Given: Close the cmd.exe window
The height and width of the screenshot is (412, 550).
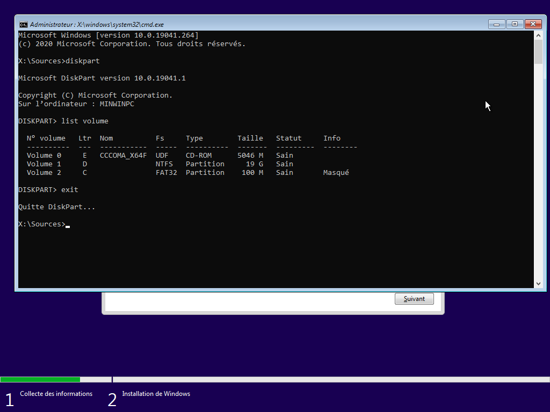Looking at the screenshot, I should [533, 24].
